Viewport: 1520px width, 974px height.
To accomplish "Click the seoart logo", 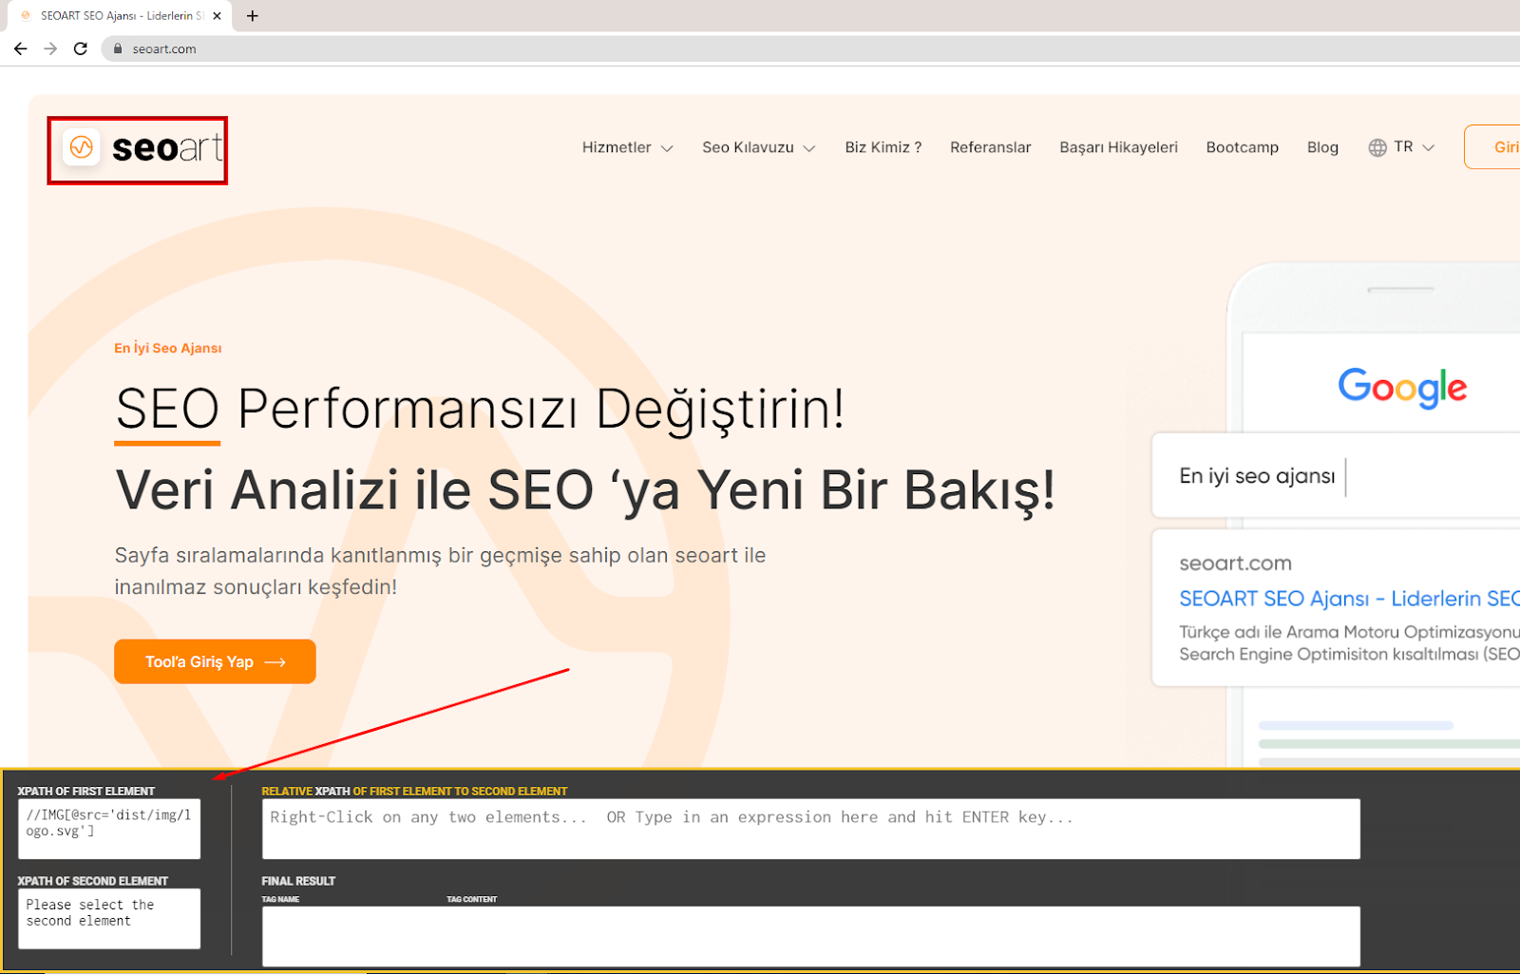I will pos(139,149).
